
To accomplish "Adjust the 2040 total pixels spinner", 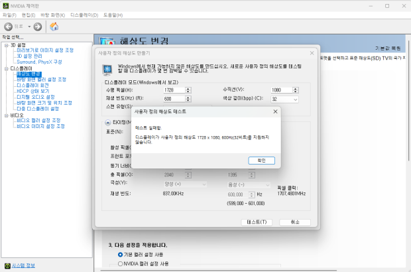I will tap(188, 175).
